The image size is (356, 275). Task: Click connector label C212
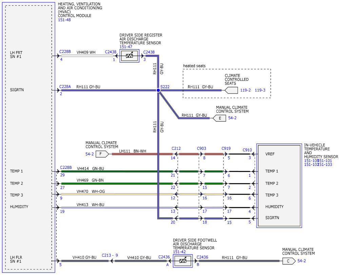click(x=176, y=148)
